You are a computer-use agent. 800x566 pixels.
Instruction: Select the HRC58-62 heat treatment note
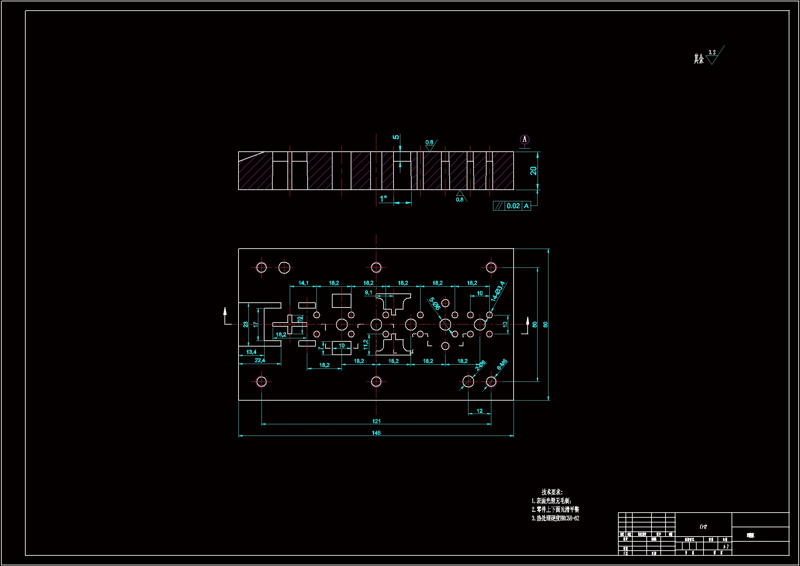click(555, 518)
